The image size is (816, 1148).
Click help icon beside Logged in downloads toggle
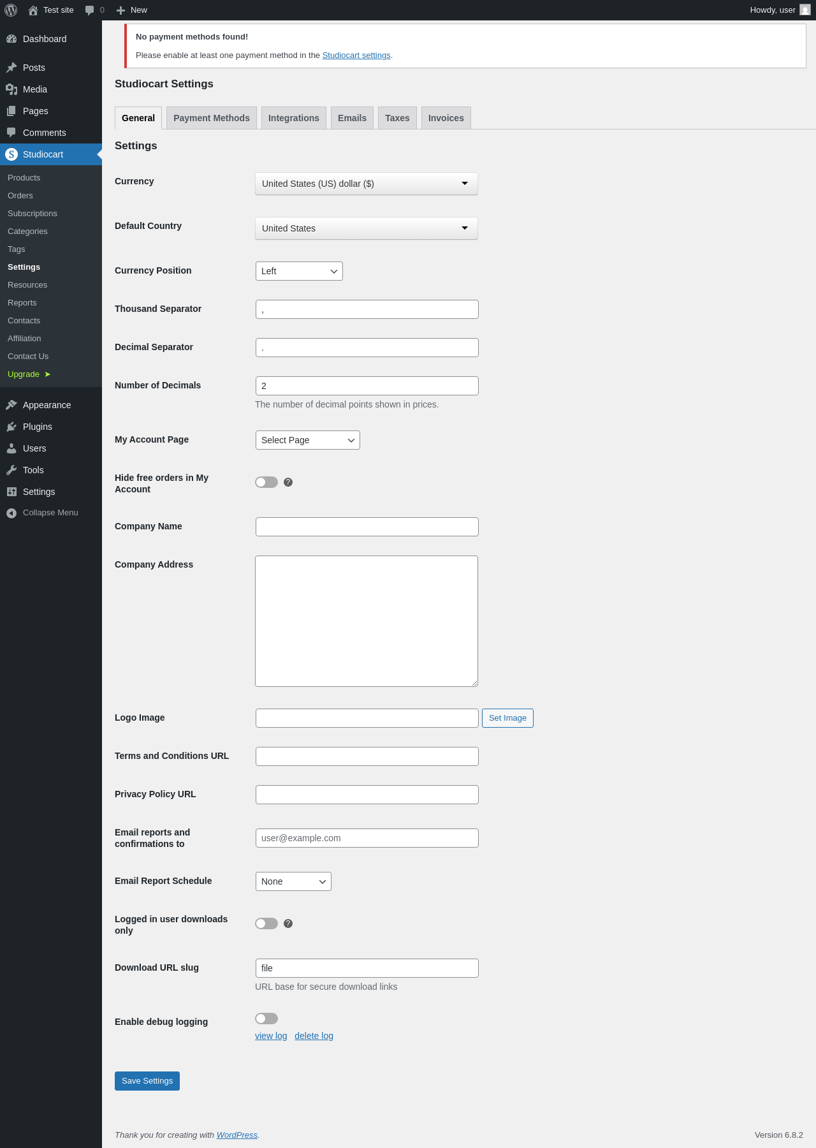pyautogui.click(x=288, y=924)
